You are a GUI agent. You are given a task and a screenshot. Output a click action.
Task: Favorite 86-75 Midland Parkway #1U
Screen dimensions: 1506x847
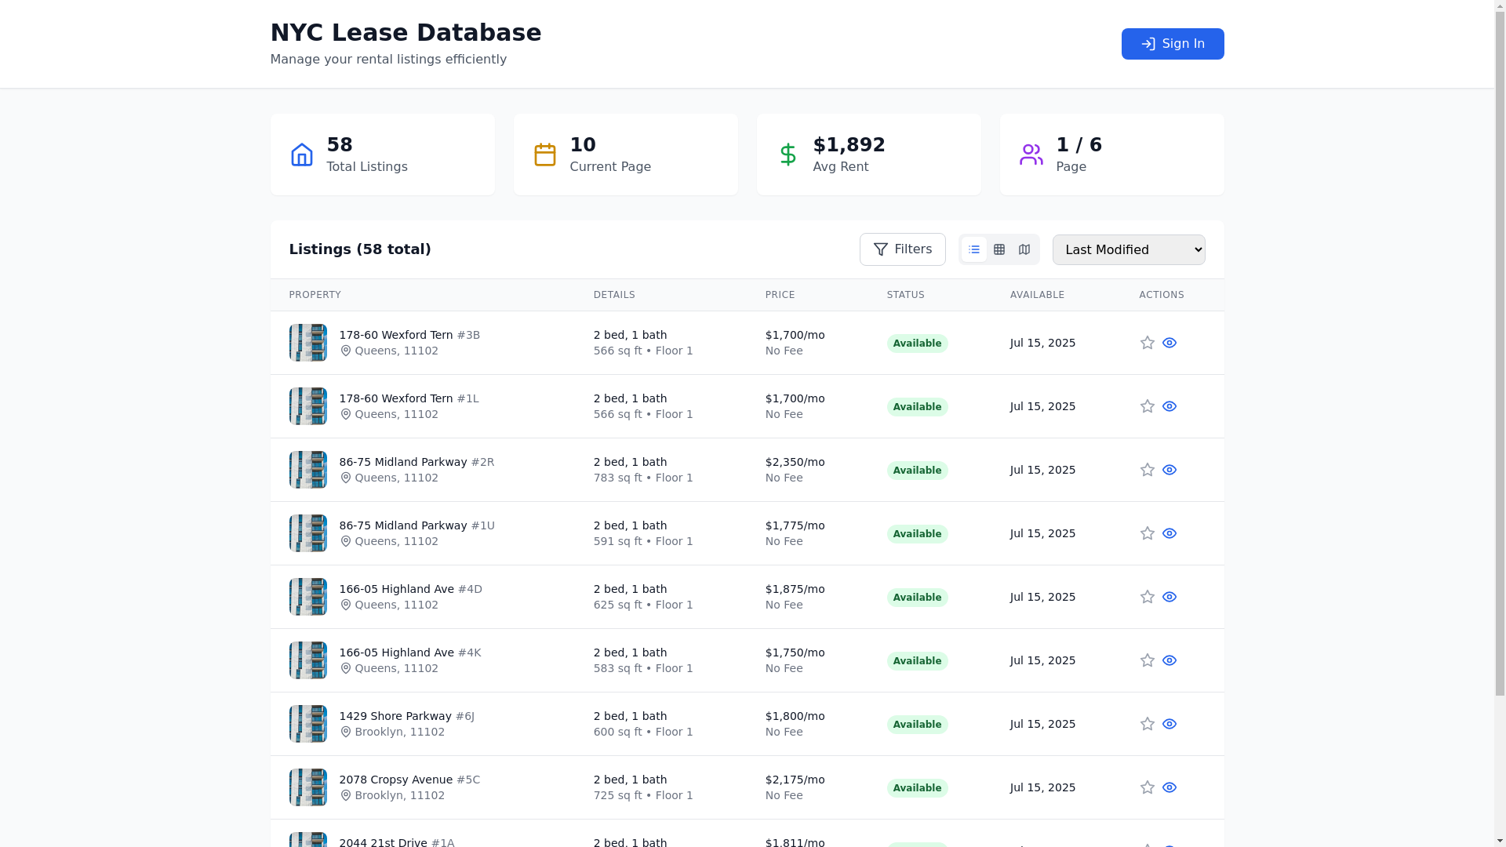pyautogui.click(x=1148, y=533)
